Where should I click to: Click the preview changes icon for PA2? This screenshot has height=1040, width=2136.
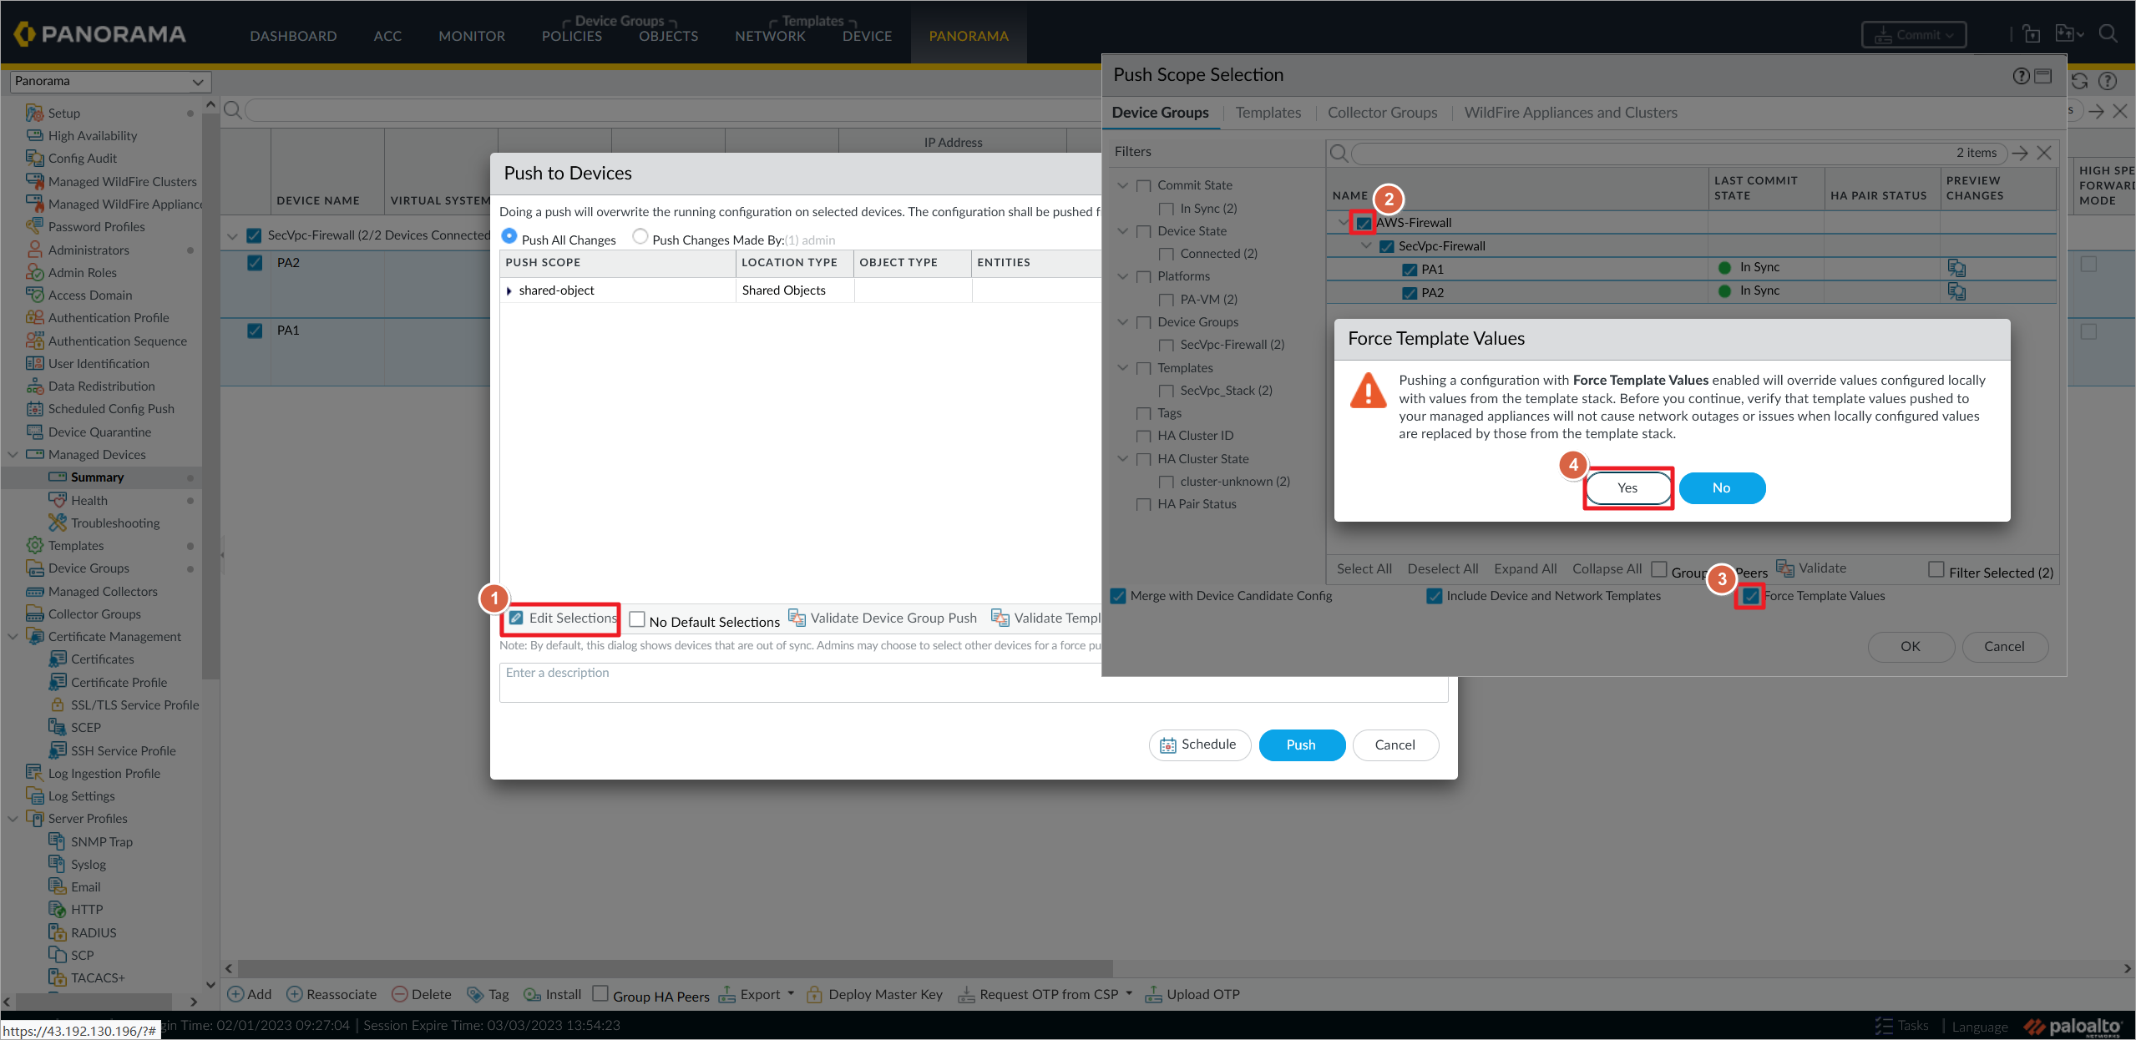click(x=1956, y=291)
